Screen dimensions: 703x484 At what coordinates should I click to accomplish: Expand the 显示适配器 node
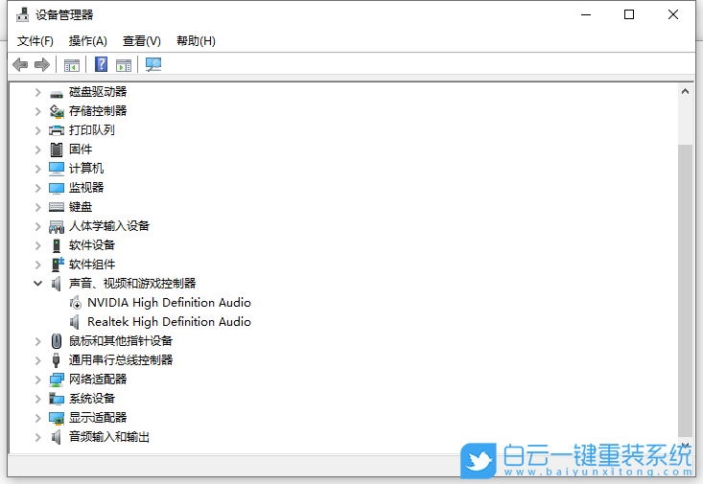click(x=38, y=418)
